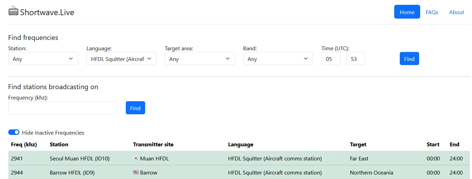Image resolution: width=472 pixels, height=179 pixels.
Task: Select frequency 2941 in the table
Action: pos(17,159)
